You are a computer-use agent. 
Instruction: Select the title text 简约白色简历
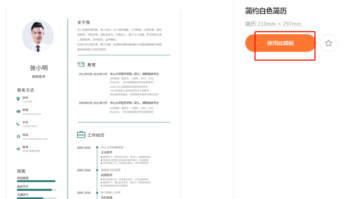tap(266, 11)
